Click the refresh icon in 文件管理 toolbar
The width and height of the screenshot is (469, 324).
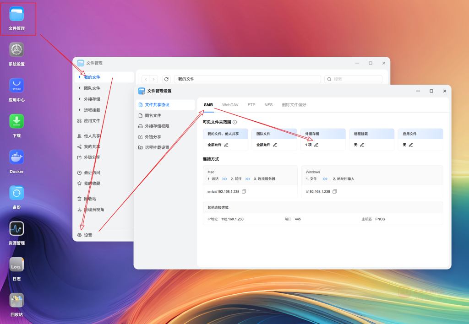point(166,79)
